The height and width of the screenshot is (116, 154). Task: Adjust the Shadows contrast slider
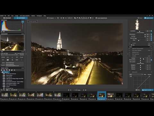point(140,69)
